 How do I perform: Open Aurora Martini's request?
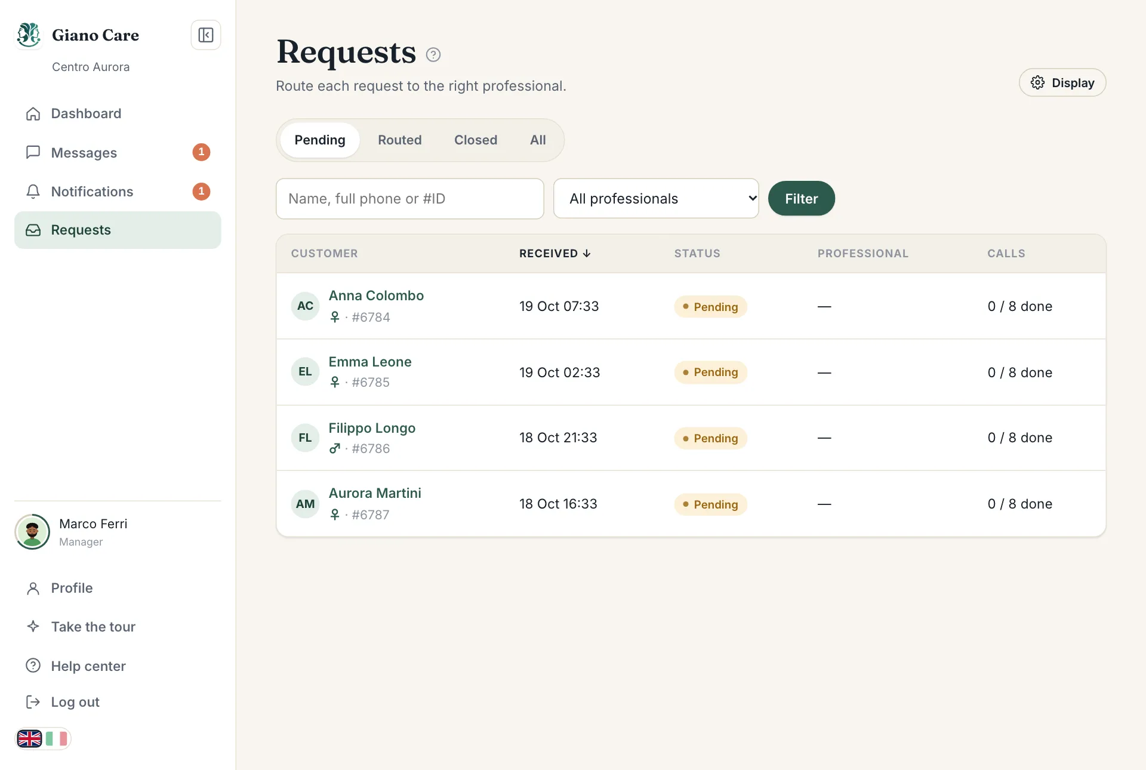coord(375,493)
